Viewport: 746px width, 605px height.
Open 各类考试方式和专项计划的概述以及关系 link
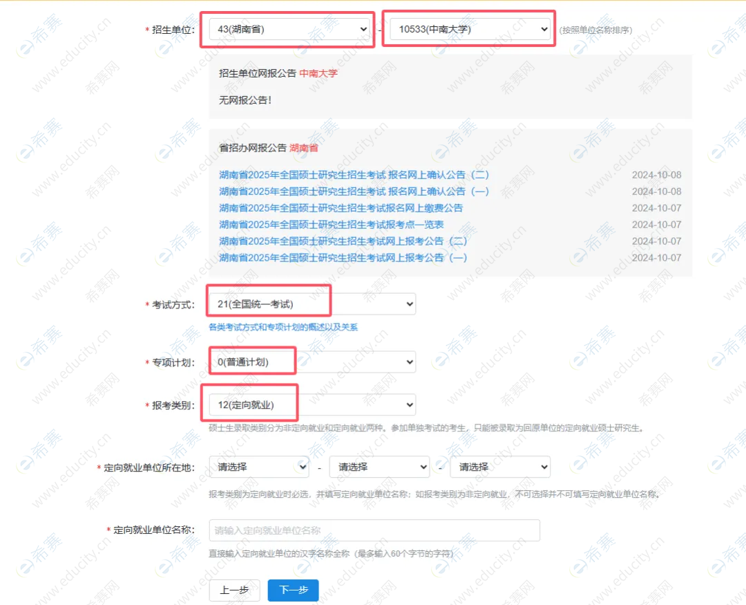283,327
